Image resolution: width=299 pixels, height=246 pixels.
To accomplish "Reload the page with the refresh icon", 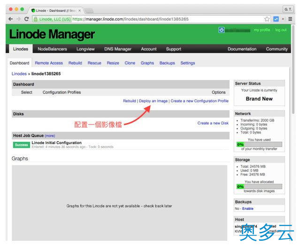I will point(26,19).
